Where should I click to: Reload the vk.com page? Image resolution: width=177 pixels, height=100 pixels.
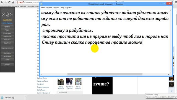click(x=9, y=2)
